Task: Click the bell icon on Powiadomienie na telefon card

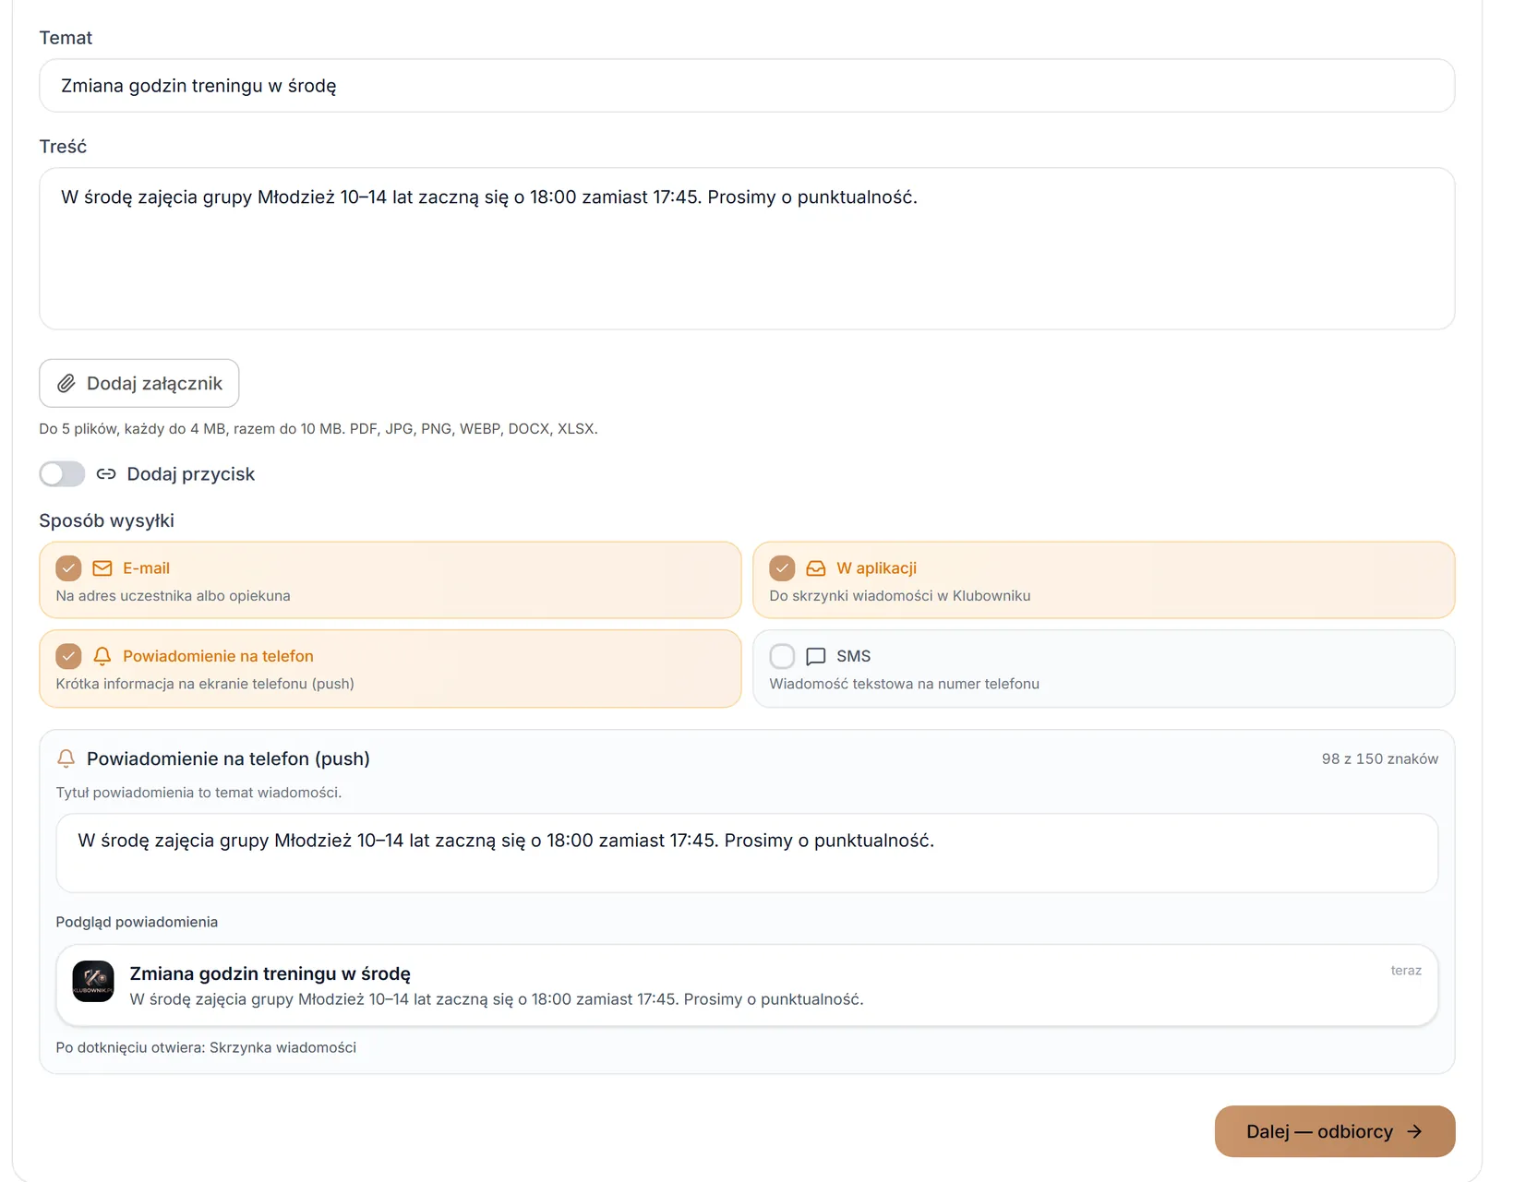Action: click(102, 656)
